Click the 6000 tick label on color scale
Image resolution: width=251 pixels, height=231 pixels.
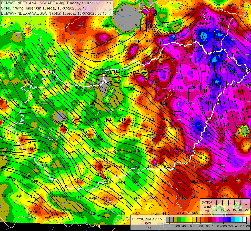pyautogui.click(x=246, y=226)
